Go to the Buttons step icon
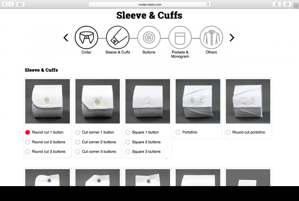Screen dimensions: 299x201 coord(149,38)
